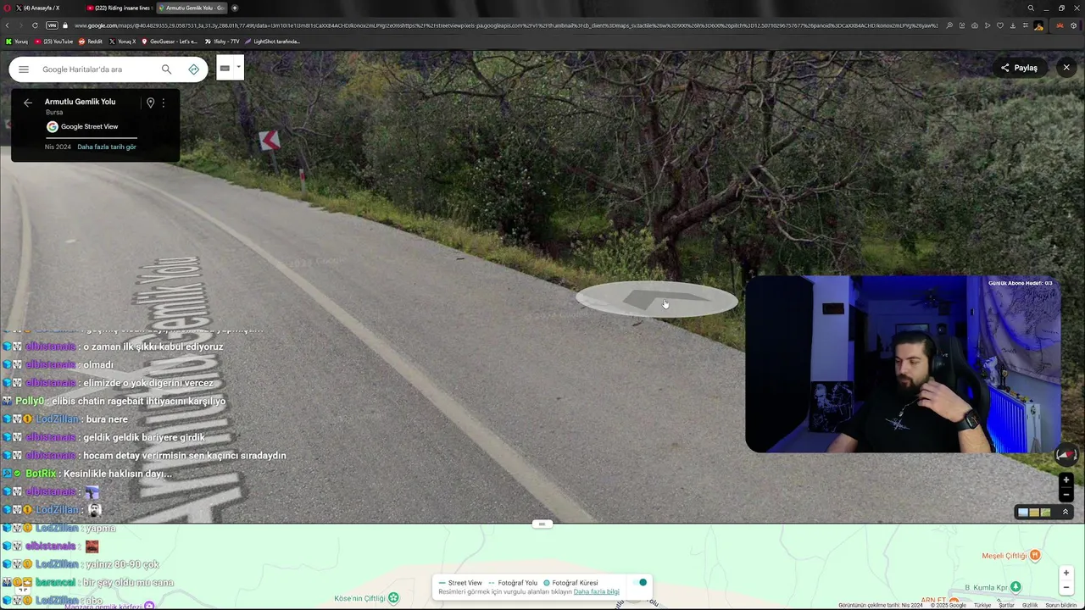This screenshot has height=610, width=1085.
Task: Click Köse'nin Çiftliği map marker
Action: coord(393,598)
